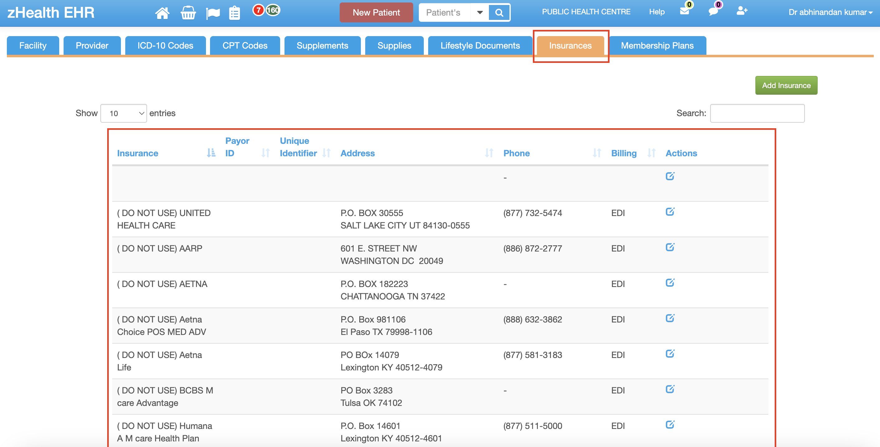Open the chat messages icon

[x=713, y=11]
